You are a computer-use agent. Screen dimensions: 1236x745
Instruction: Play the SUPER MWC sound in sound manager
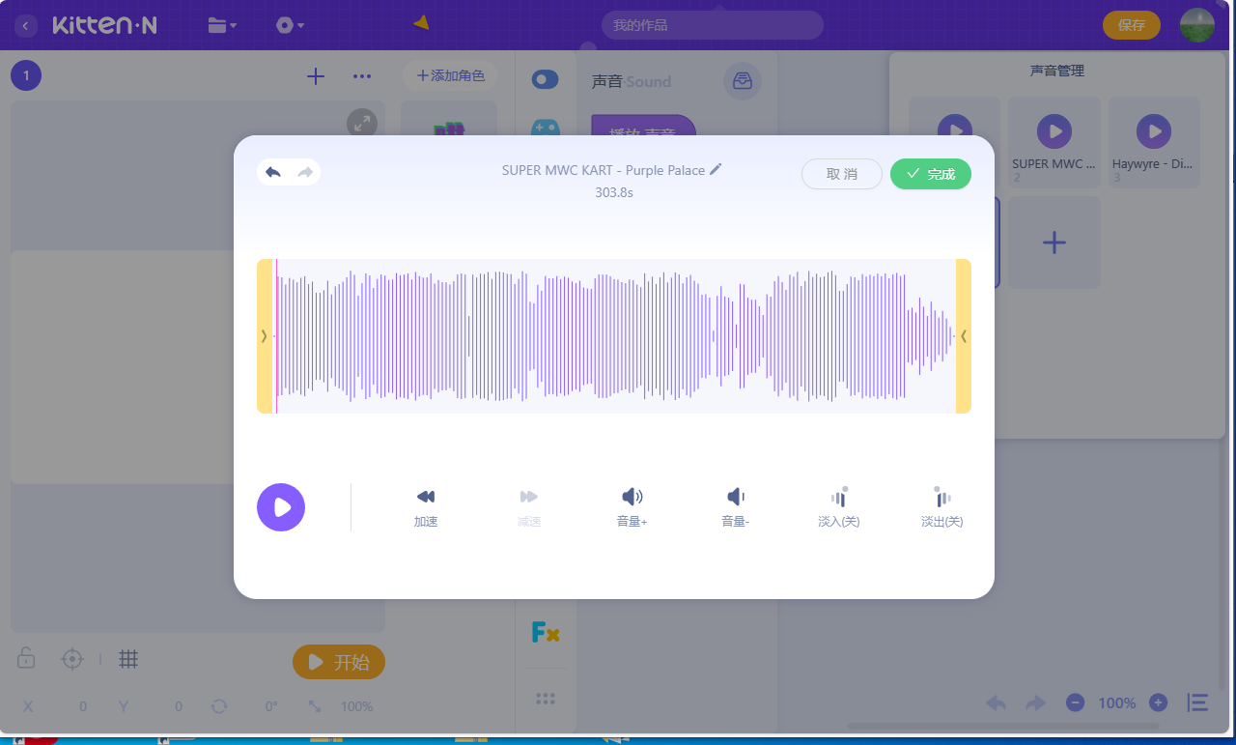pos(1054,130)
